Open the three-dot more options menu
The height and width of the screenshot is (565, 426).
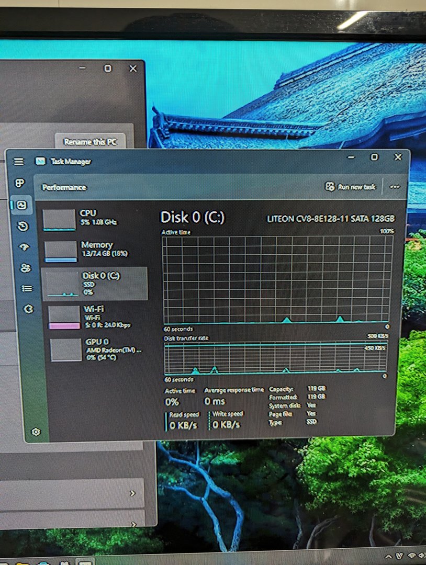395,187
